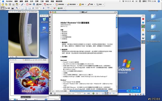Click the Print icon in Acrobat toolbar
Screen dimensions: 162x101
point(13,5)
